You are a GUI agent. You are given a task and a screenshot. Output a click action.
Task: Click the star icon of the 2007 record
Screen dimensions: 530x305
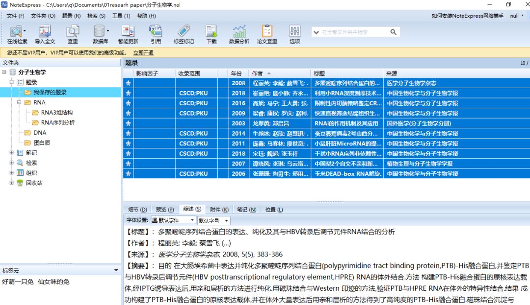pos(129,164)
